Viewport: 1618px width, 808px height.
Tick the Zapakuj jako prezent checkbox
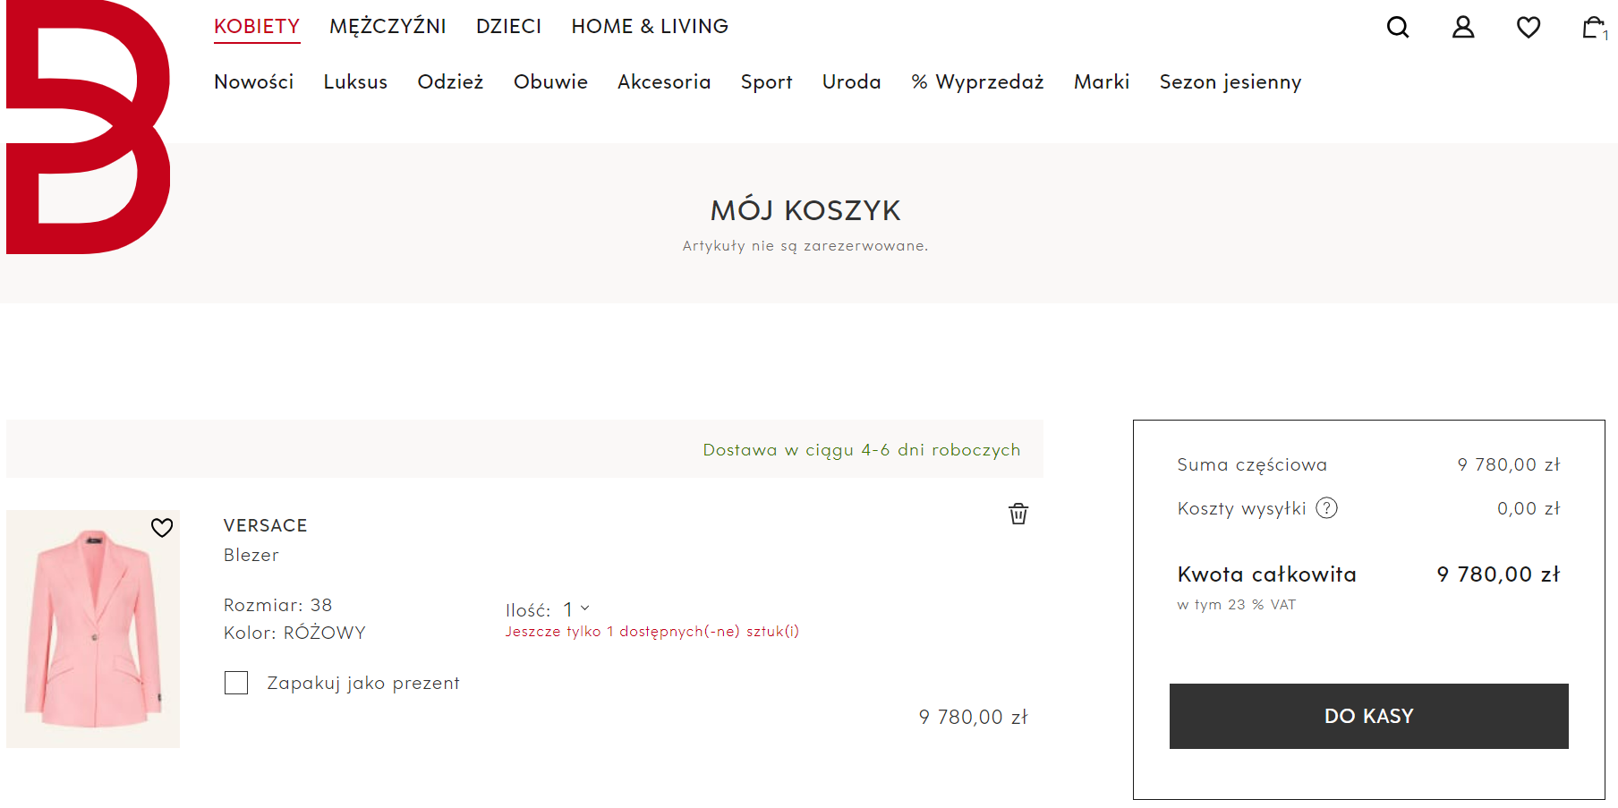point(236,683)
